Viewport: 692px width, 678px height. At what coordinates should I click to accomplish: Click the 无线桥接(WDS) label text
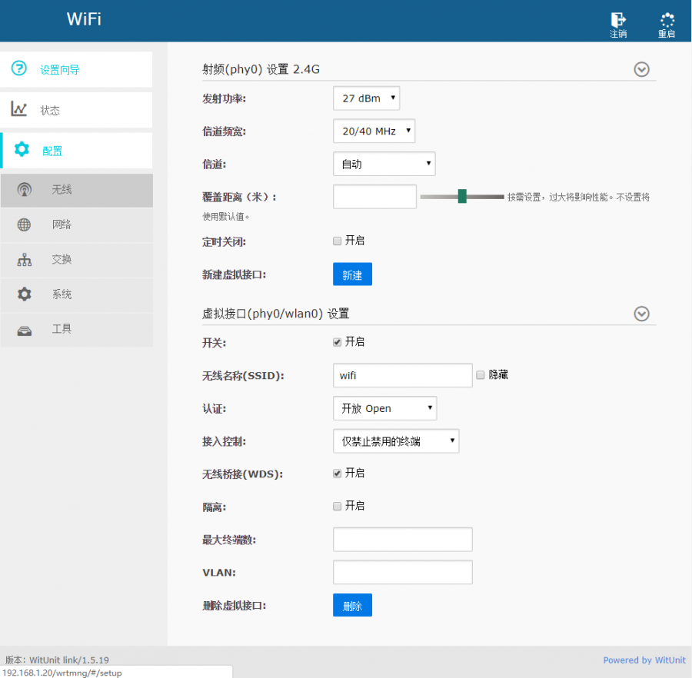click(243, 474)
